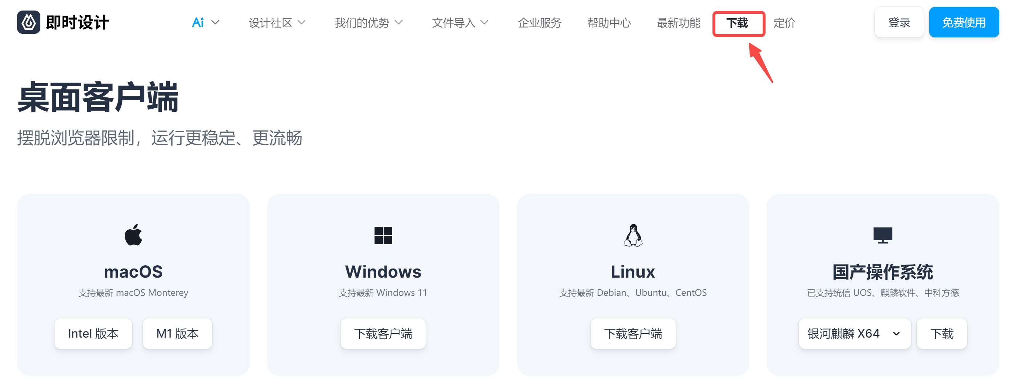Click the 登录 button
Screen dimensions: 1020x383
(899, 22)
